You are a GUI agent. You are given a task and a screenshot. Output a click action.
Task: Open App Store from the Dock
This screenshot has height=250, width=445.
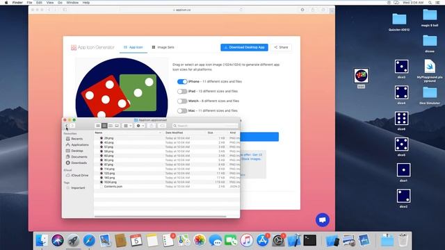coord(263,240)
